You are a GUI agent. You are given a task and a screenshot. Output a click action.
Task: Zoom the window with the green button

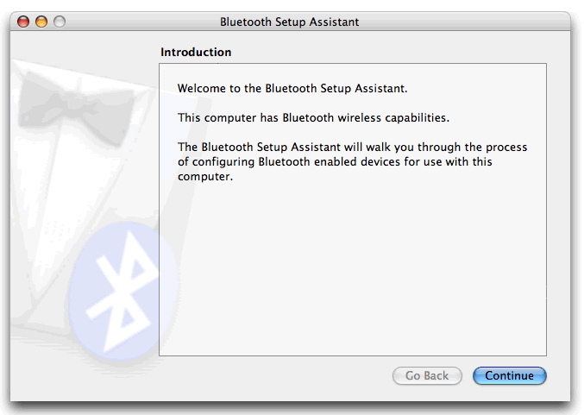(x=59, y=22)
